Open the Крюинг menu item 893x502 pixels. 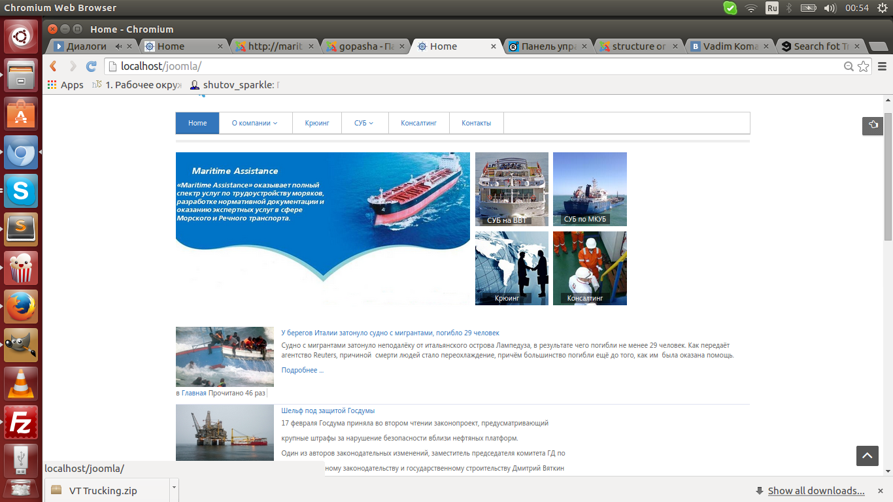pyautogui.click(x=317, y=123)
